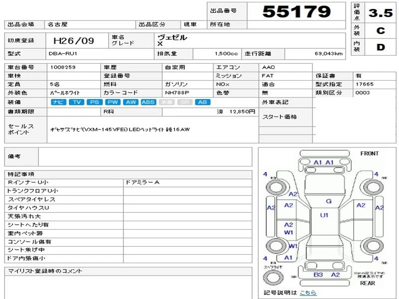This screenshot has width=399, height=299.
Task: Click the マイリスト comment text area
Action: tap(128, 287)
